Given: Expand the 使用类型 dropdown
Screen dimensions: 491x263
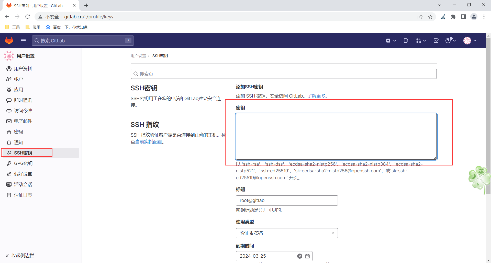Looking at the screenshot, I should click(287, 233).
